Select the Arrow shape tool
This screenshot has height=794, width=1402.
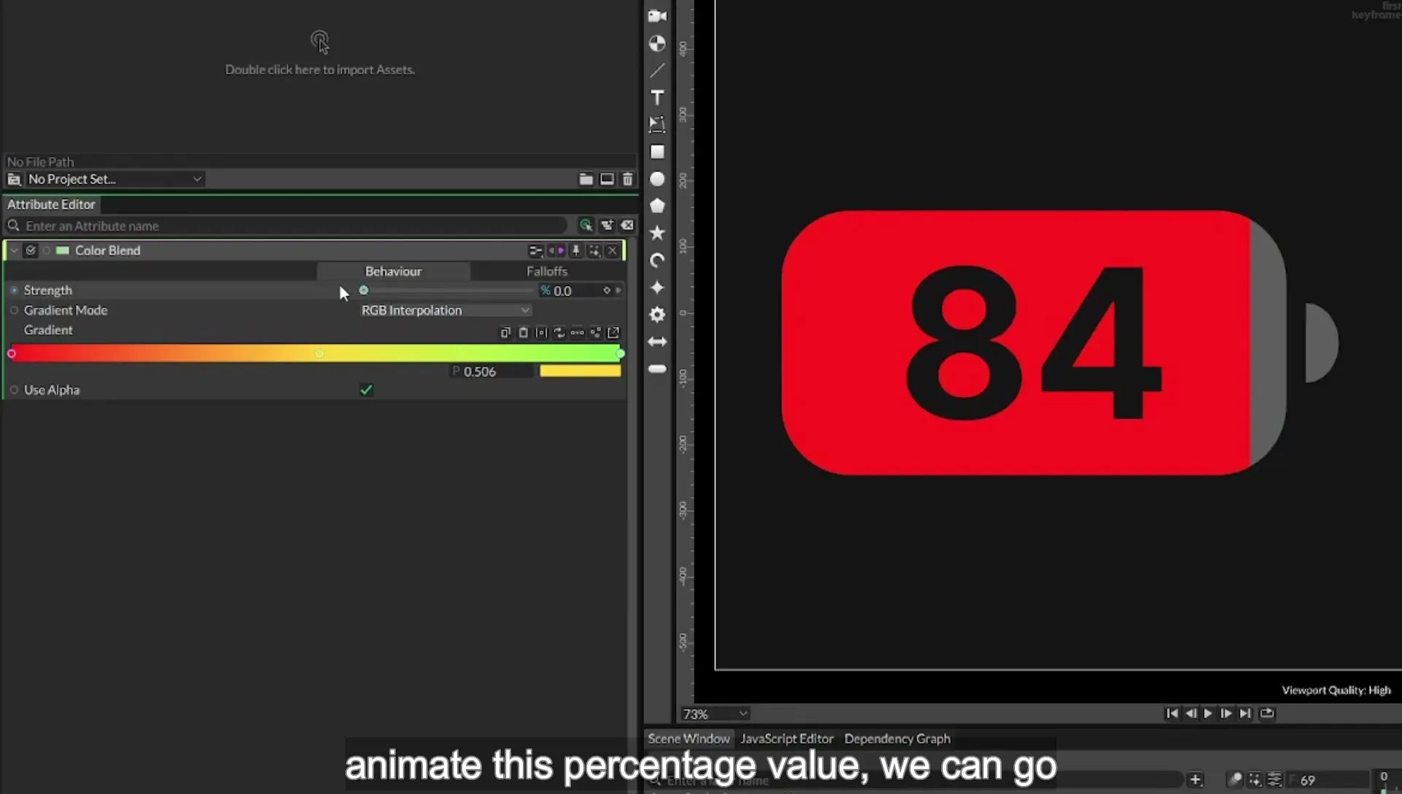[x=657, y=342]
